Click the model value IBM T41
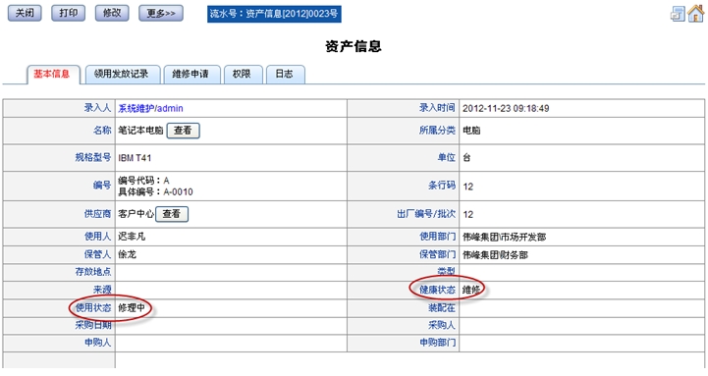The width and height of the screenshot is (708, 376). pos(135,158)
